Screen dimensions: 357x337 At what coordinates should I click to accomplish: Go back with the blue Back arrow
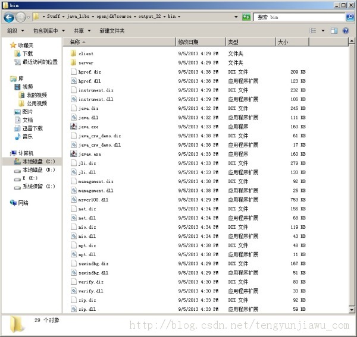(x=9, y=17)
